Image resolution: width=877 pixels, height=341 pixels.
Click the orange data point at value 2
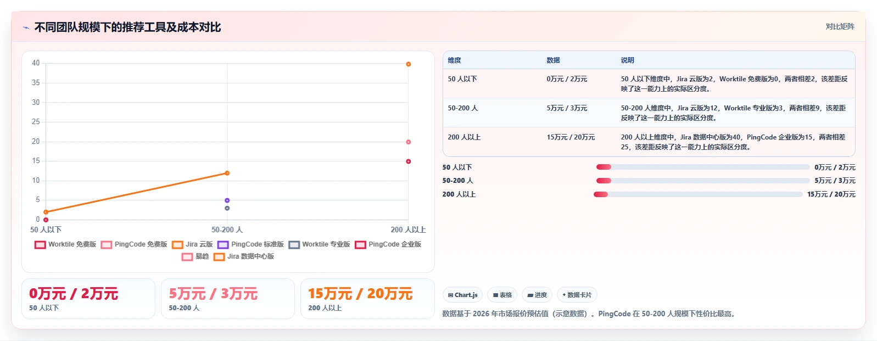tap(46, 212)
